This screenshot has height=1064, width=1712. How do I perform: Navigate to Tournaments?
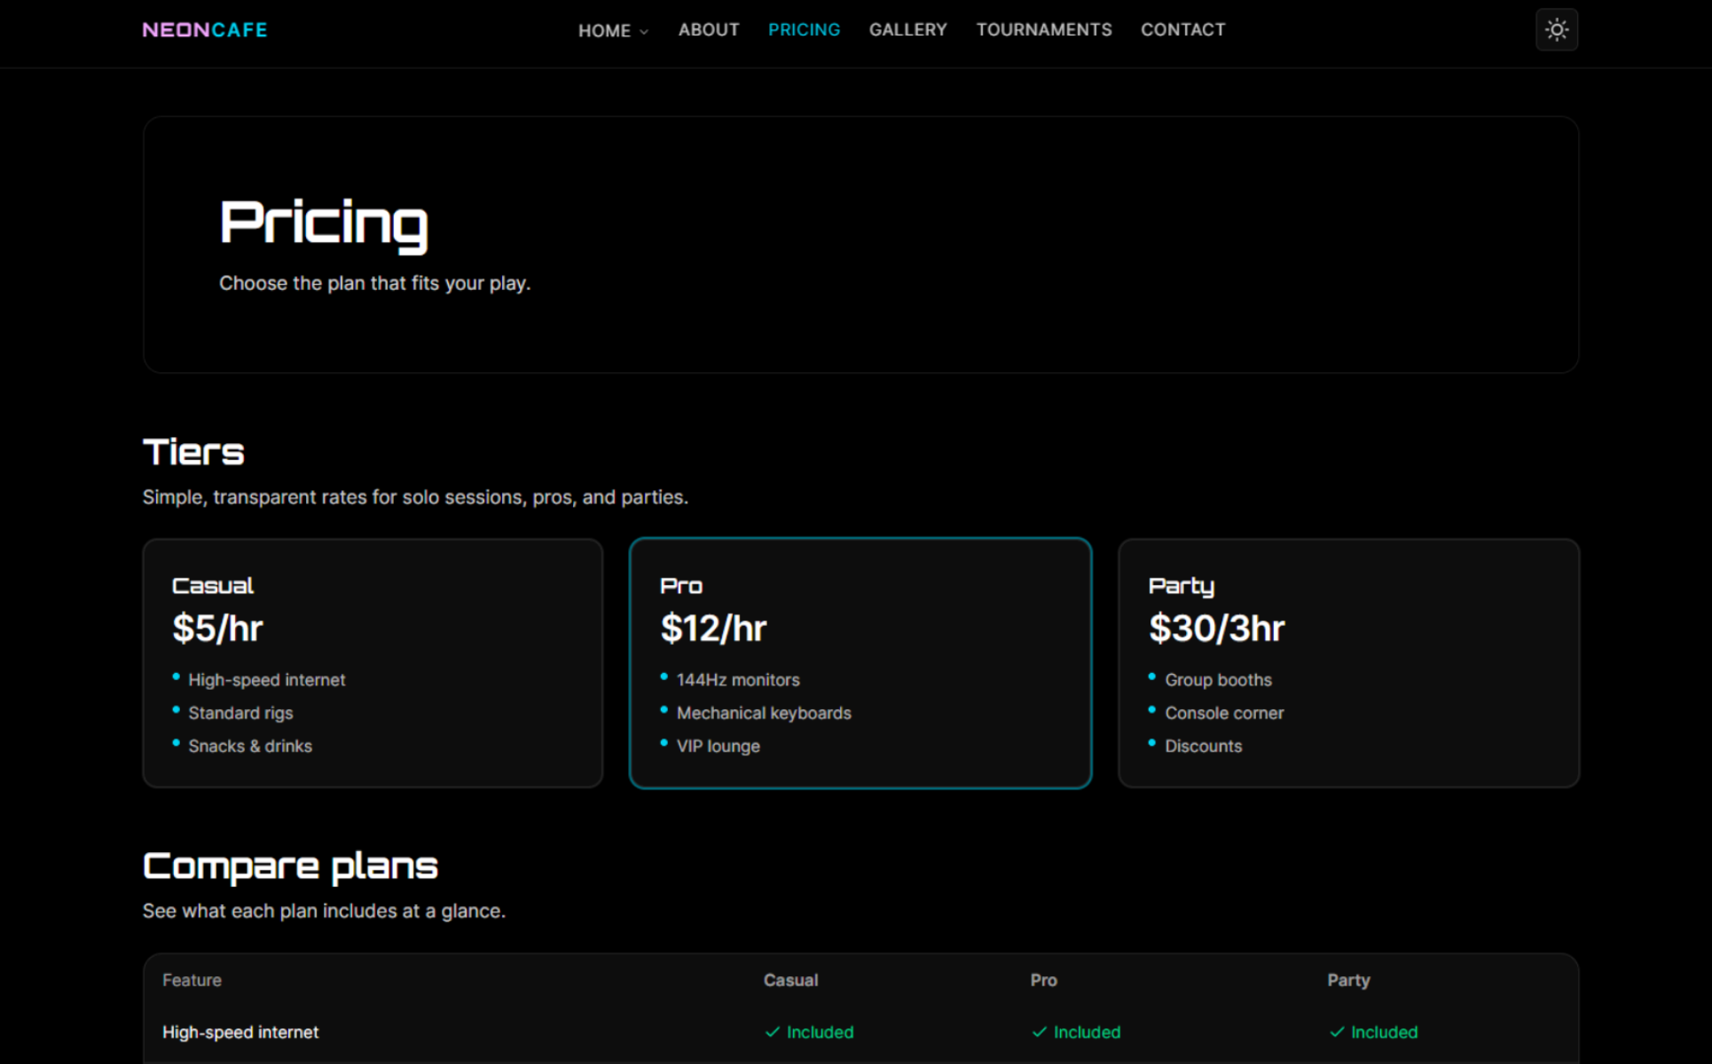click(x=1043, y=30)
